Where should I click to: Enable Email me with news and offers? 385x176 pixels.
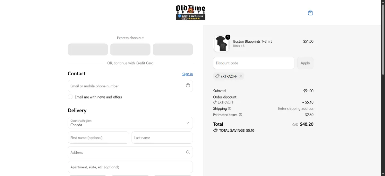click(70, 97)
